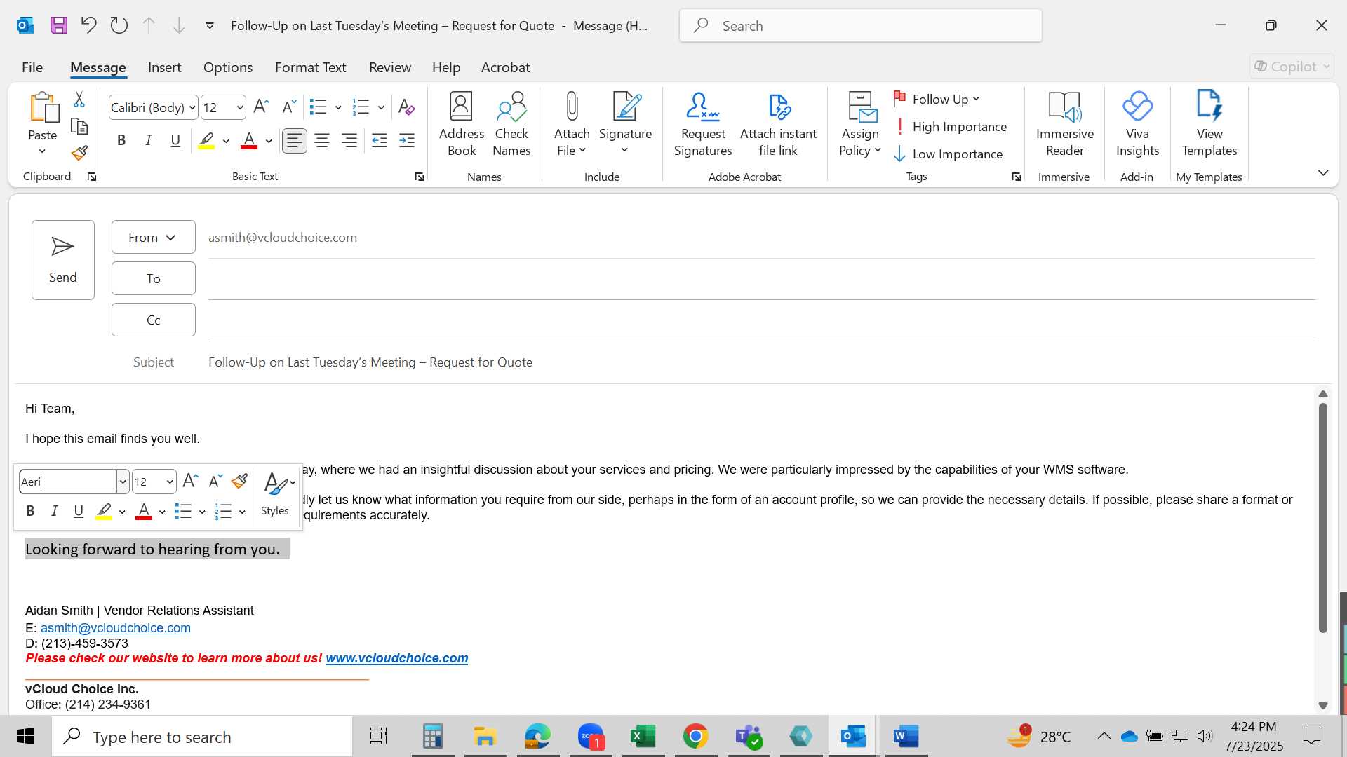Toggle Italic in ribbon Basic Text
This screenshot has width=1347, height=757.
[x=148, y=141]
